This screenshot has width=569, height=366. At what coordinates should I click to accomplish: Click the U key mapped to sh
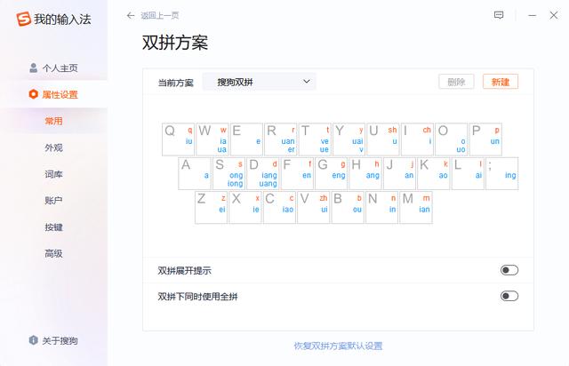(x=383, y=139)
